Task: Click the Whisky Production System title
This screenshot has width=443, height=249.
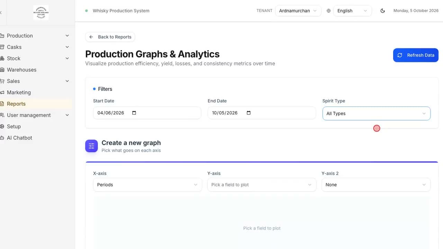Action: (x=121, y=11)
